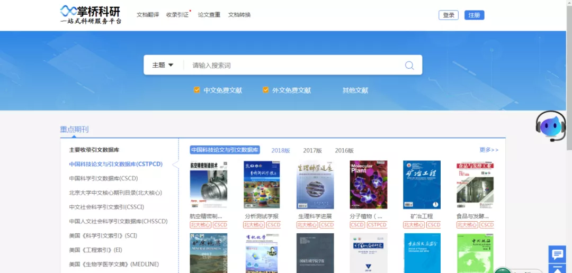Open the 文档翻译 menu item

click(148, 15)
